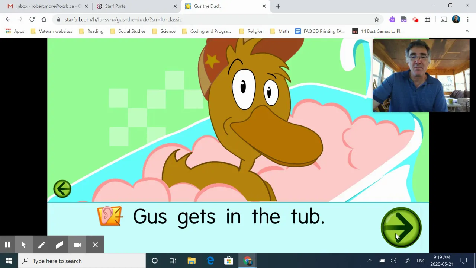The height and width of the screenshot is (268, 476).
Task: Switch to the Staff Portal tab
Action: point(136,6)
